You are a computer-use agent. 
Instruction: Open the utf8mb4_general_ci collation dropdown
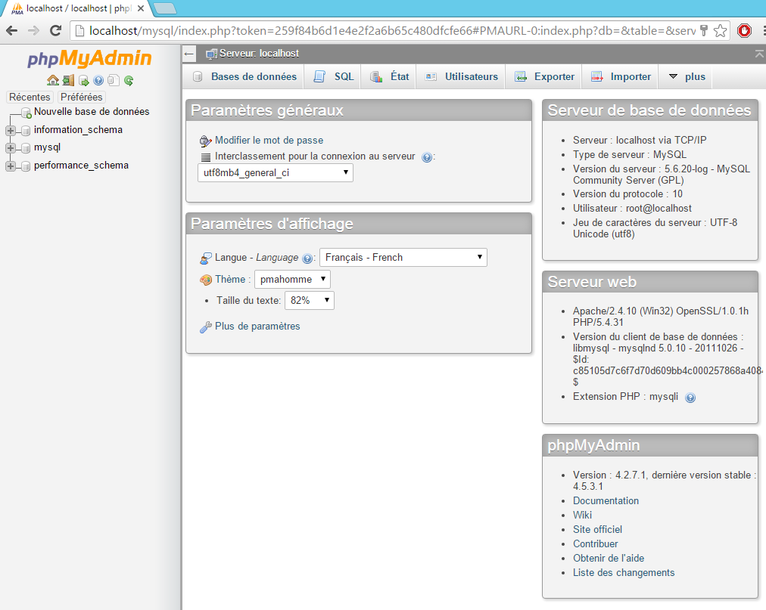[x=275, y=173]
